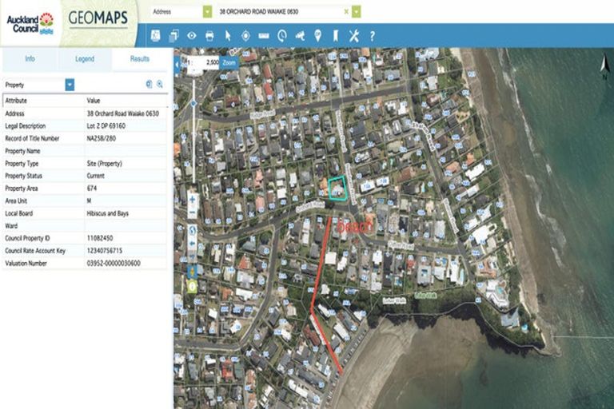
Task: Click the Area Unit attribute label
Action: pos(16,201)
